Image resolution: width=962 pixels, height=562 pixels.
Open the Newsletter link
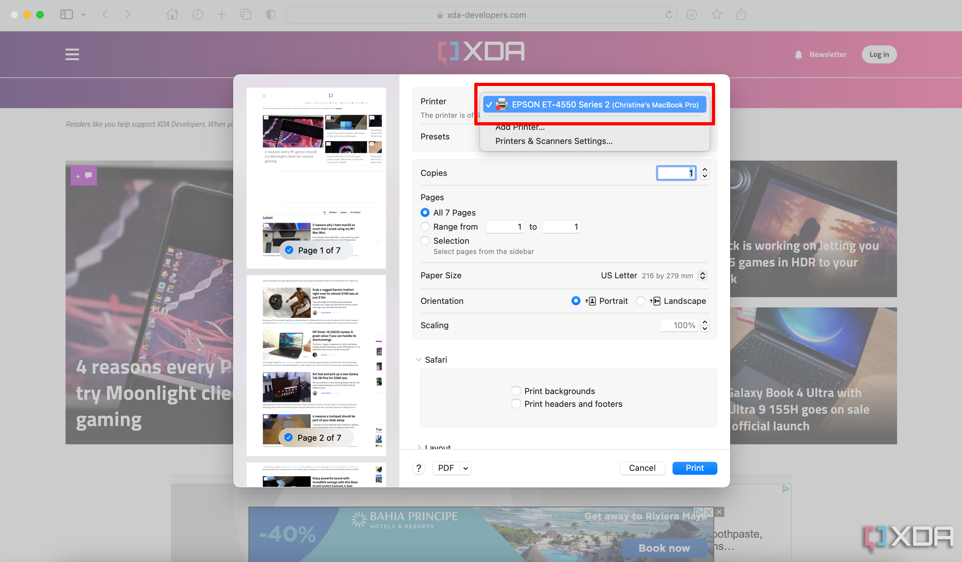coord(828,55)
